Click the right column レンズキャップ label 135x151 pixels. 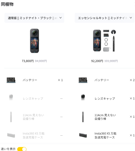pos(105,98)
